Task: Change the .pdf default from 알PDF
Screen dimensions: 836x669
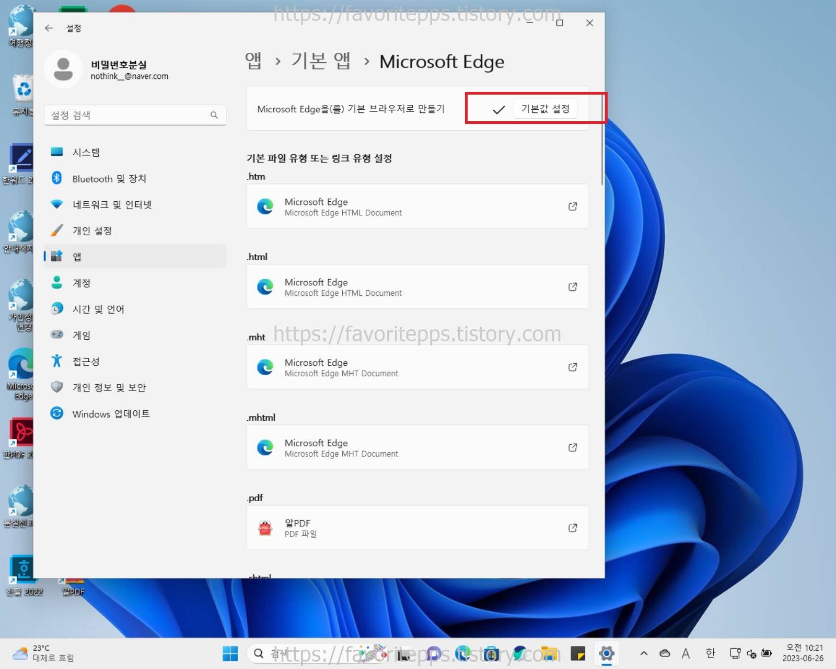Action: point(417,528)
